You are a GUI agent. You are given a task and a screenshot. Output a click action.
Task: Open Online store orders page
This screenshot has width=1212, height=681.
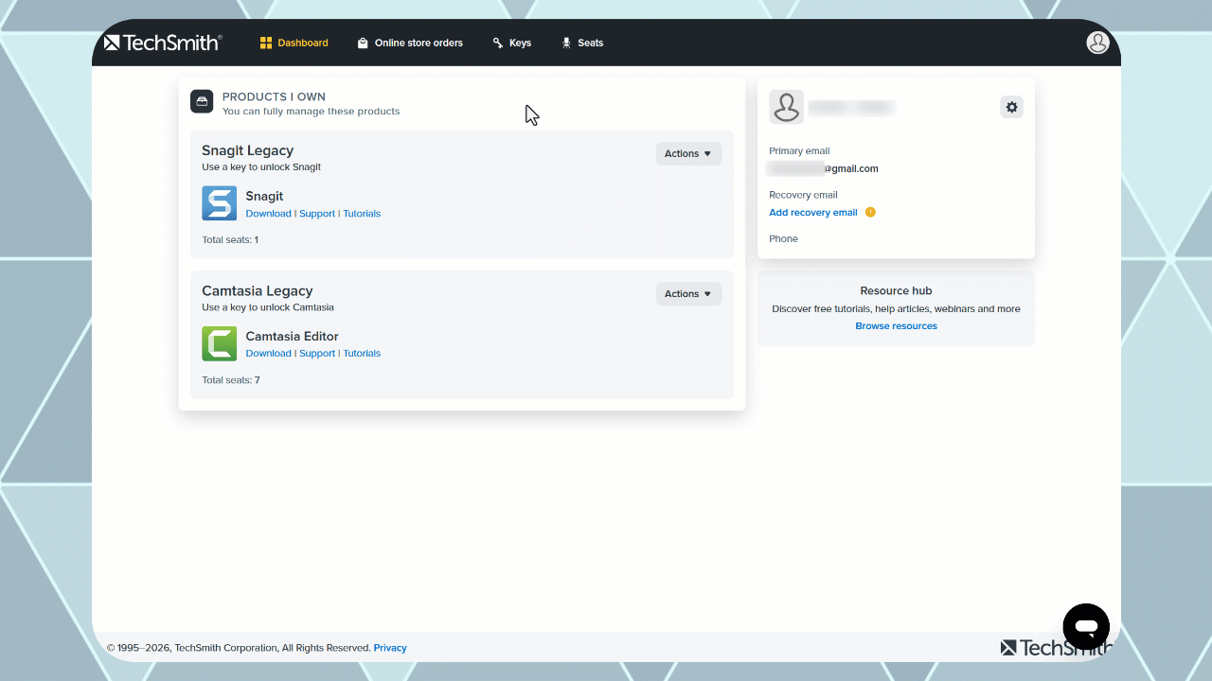(x=410, y=43)
